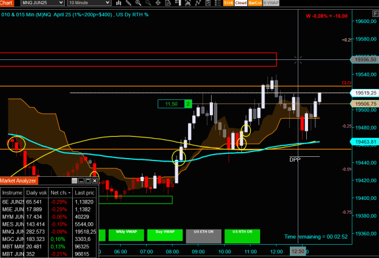The image size is (379, 258).
Task: Open the MNQ JUN25 instrument dropdown
Action: click(42, 2)
